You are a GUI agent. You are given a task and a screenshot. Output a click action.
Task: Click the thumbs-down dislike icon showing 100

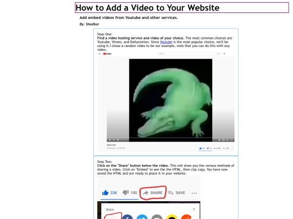[x=125, y=193]
